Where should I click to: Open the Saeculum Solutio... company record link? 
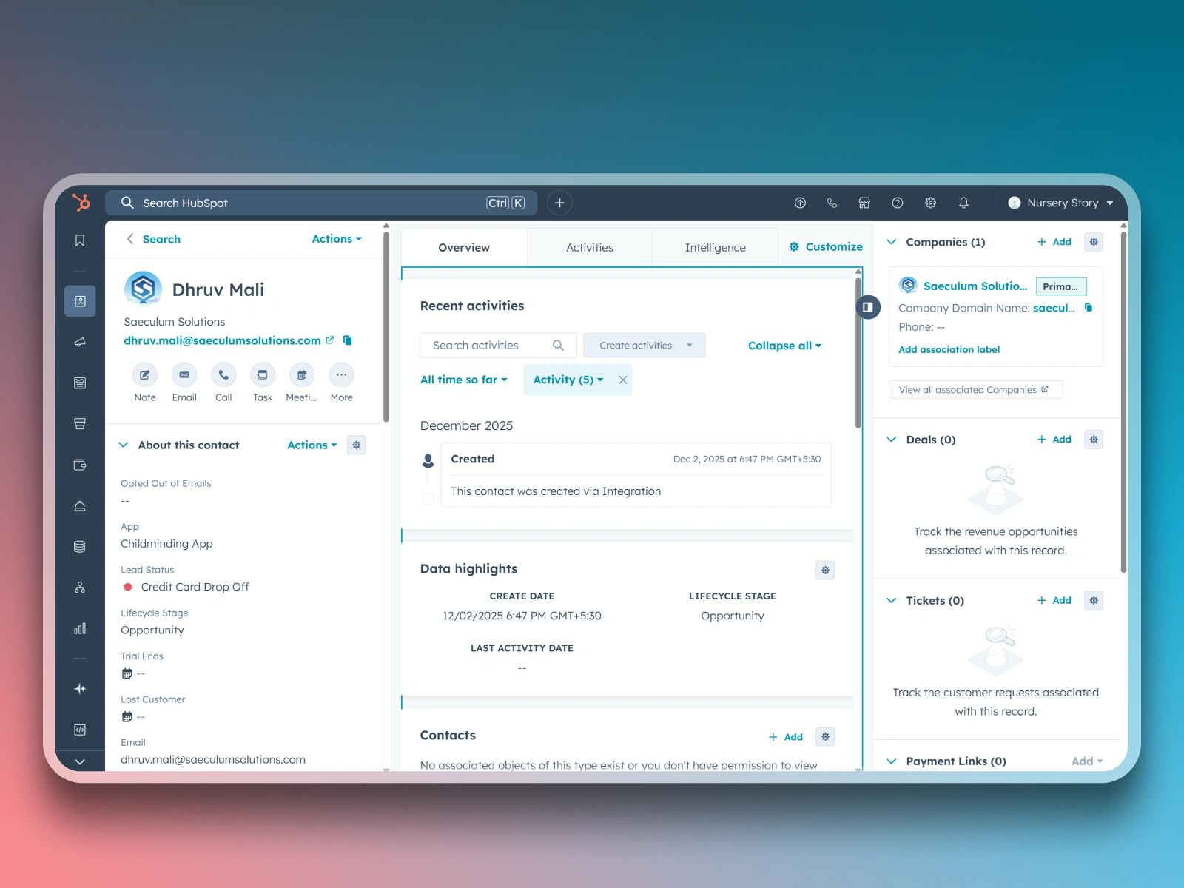coord(975,286)
